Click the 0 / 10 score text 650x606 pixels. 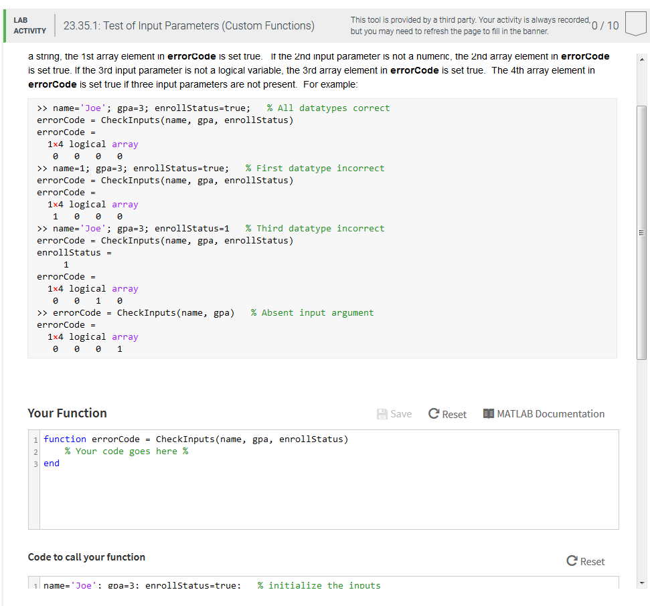[x=605, y=25]
